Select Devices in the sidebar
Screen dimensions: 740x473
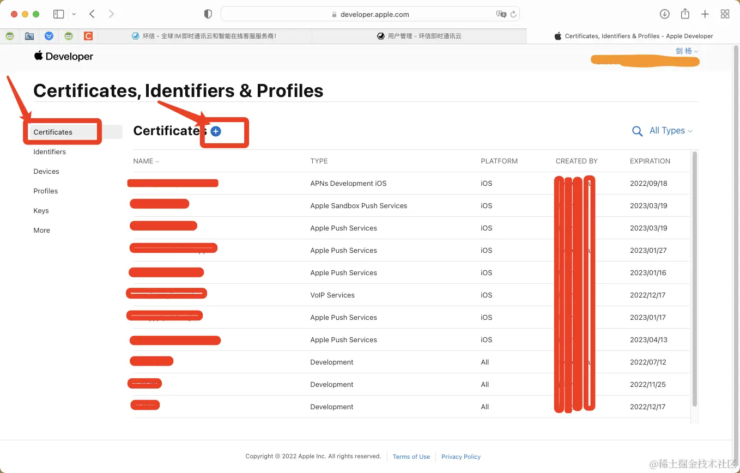click(46, 171)
